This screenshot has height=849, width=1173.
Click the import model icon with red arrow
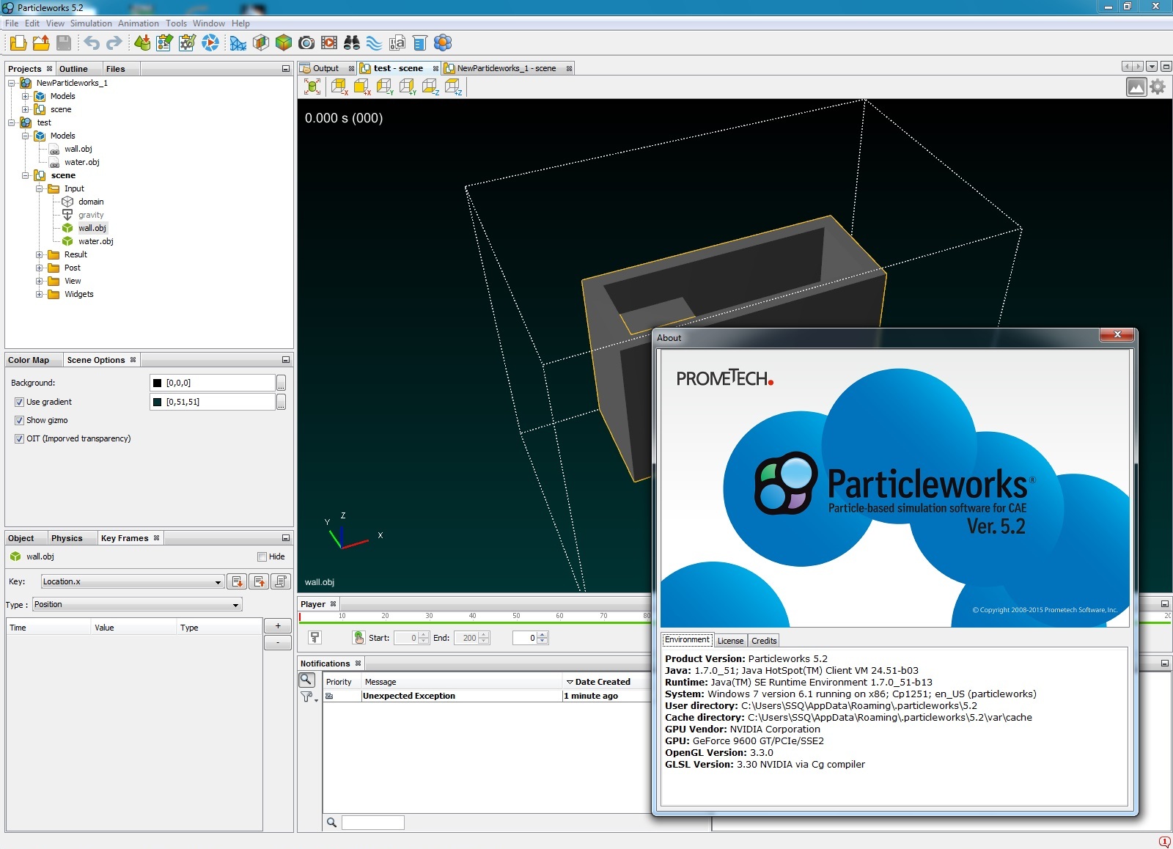142,43
